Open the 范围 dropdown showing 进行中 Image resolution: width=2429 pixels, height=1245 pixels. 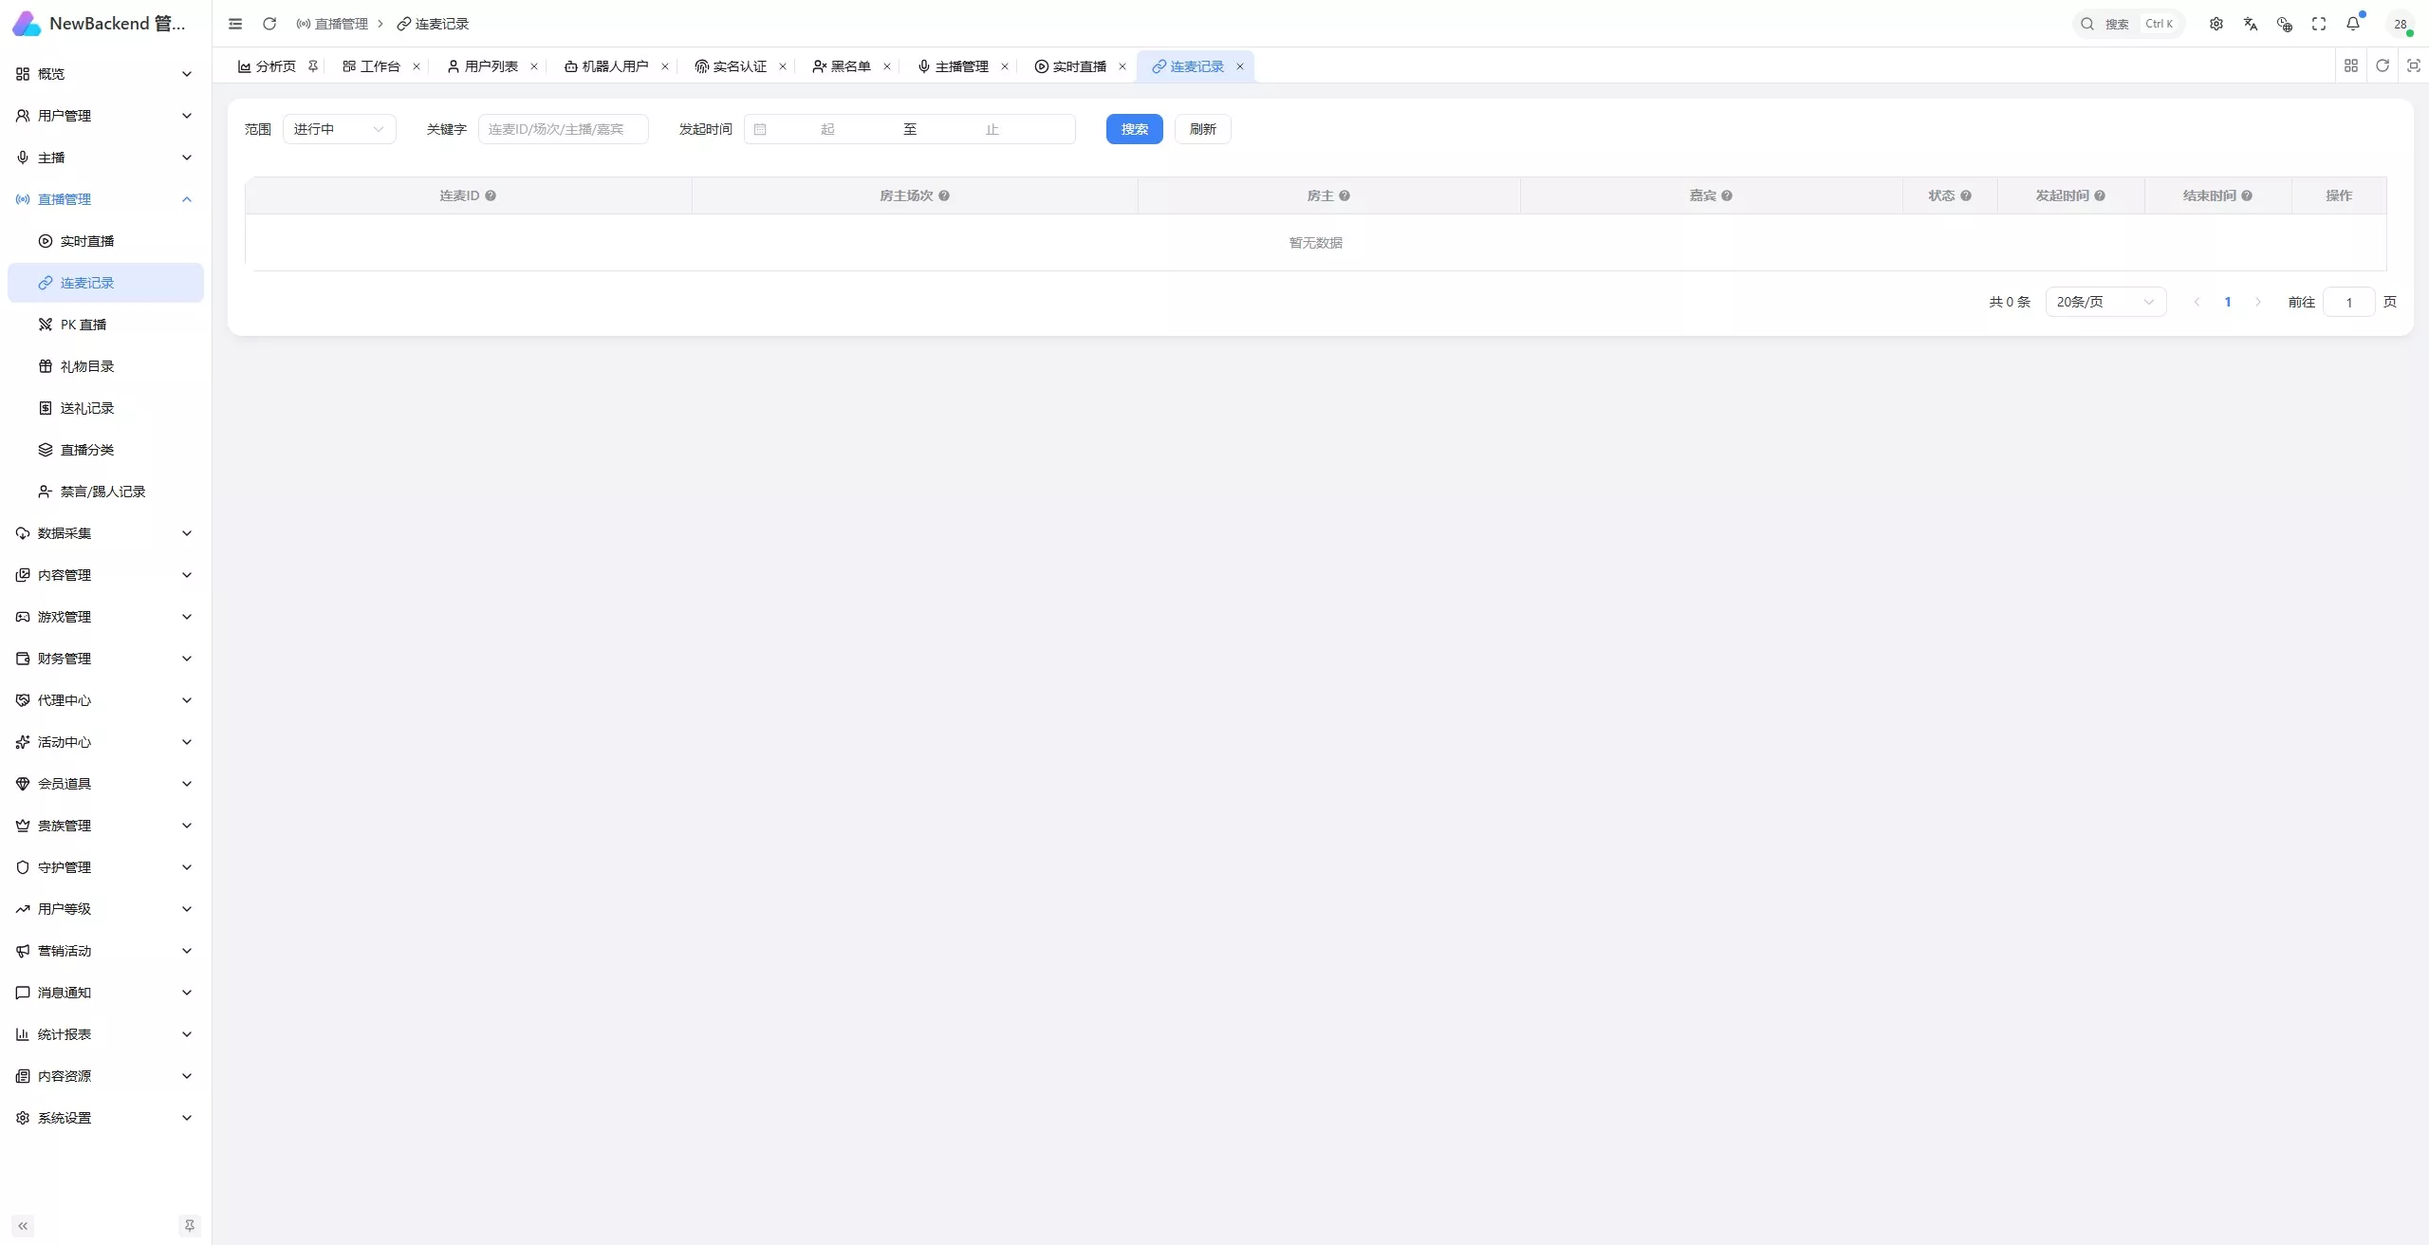(340, 129)
